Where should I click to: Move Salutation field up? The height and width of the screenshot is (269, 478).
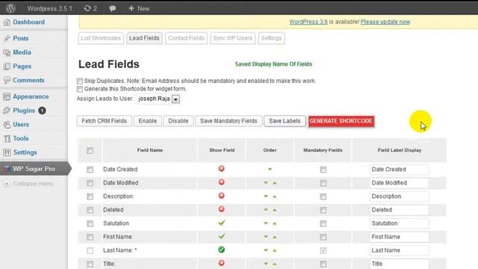[x=274, y=223]
